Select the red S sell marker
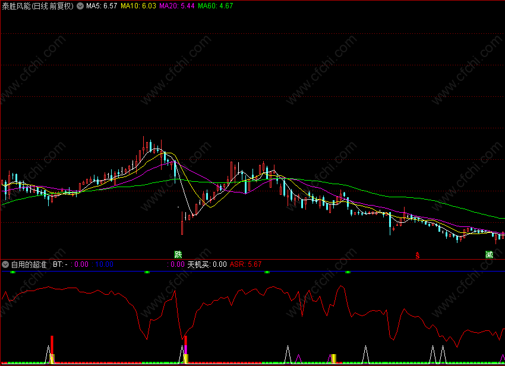This screenshot has height=366, width=505. click(418, 255)
